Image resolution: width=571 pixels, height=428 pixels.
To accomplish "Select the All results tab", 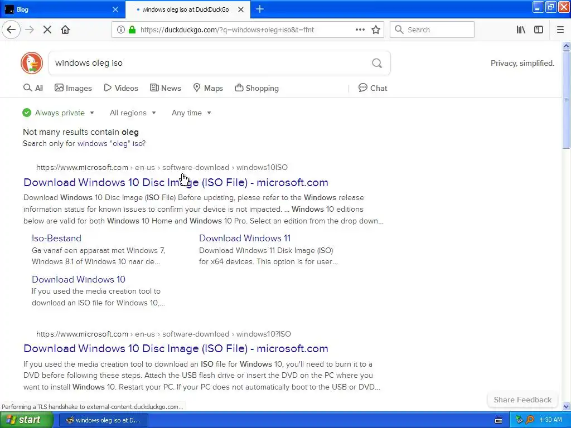I will tap(33, 88).
